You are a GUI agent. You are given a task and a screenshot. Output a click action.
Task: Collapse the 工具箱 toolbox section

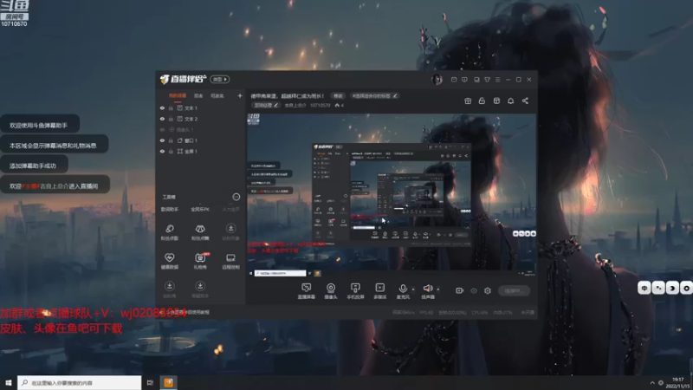coord(236,197)
